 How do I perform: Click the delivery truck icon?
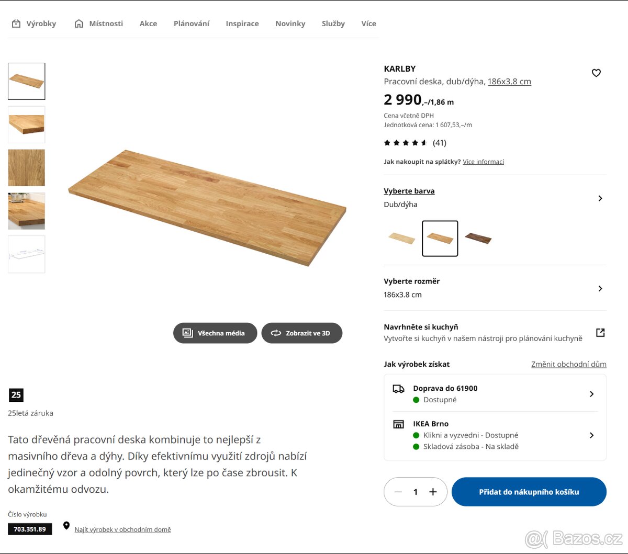[x=398, y=389]
